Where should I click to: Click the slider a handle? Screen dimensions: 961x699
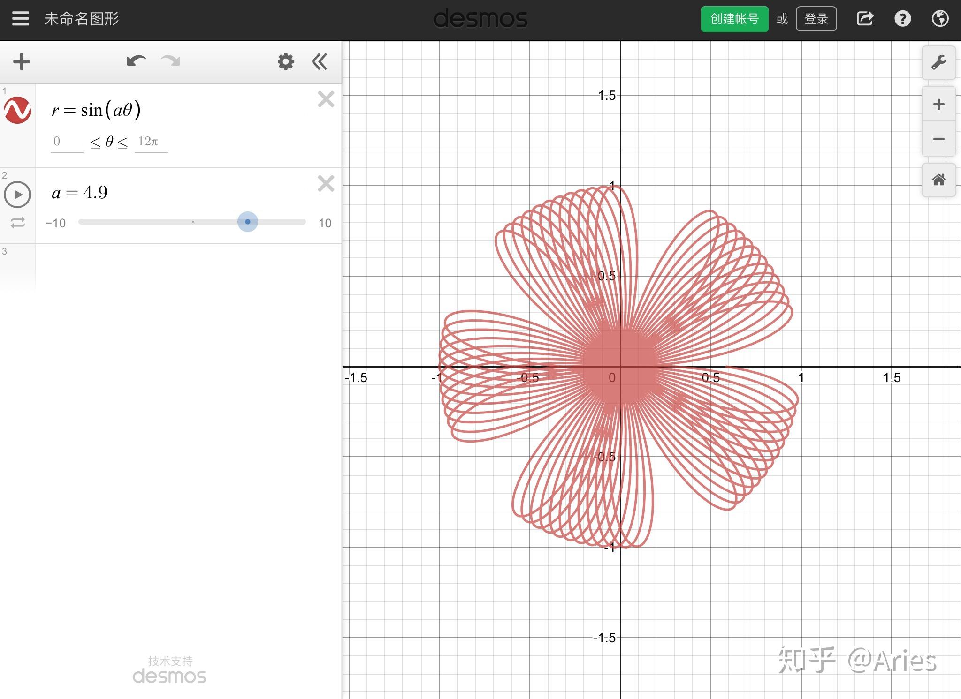coord(247,222)
